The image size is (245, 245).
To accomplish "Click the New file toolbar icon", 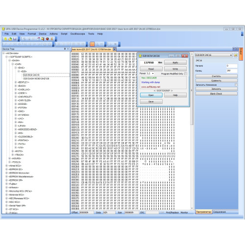I will [x=5, y=39].
